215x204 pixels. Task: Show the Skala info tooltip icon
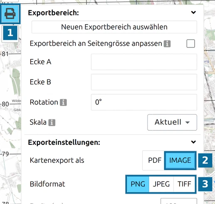tap(52, 122)
